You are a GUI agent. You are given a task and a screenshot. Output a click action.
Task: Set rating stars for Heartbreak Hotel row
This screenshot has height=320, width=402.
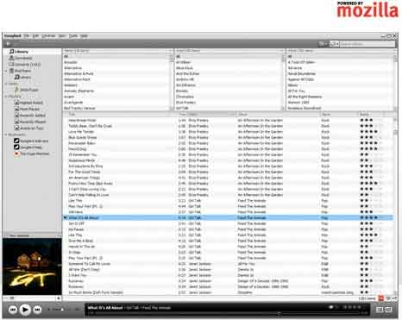coord(372,120)
